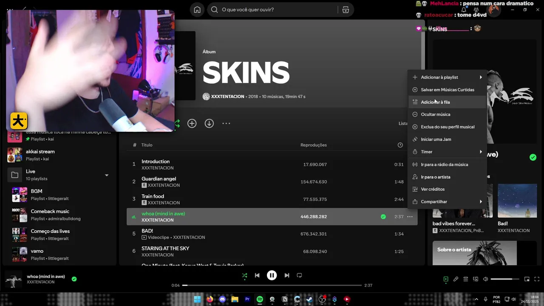Adjust the Spotify volume slider
Screen dimensions: 544x306
[505, 279]
